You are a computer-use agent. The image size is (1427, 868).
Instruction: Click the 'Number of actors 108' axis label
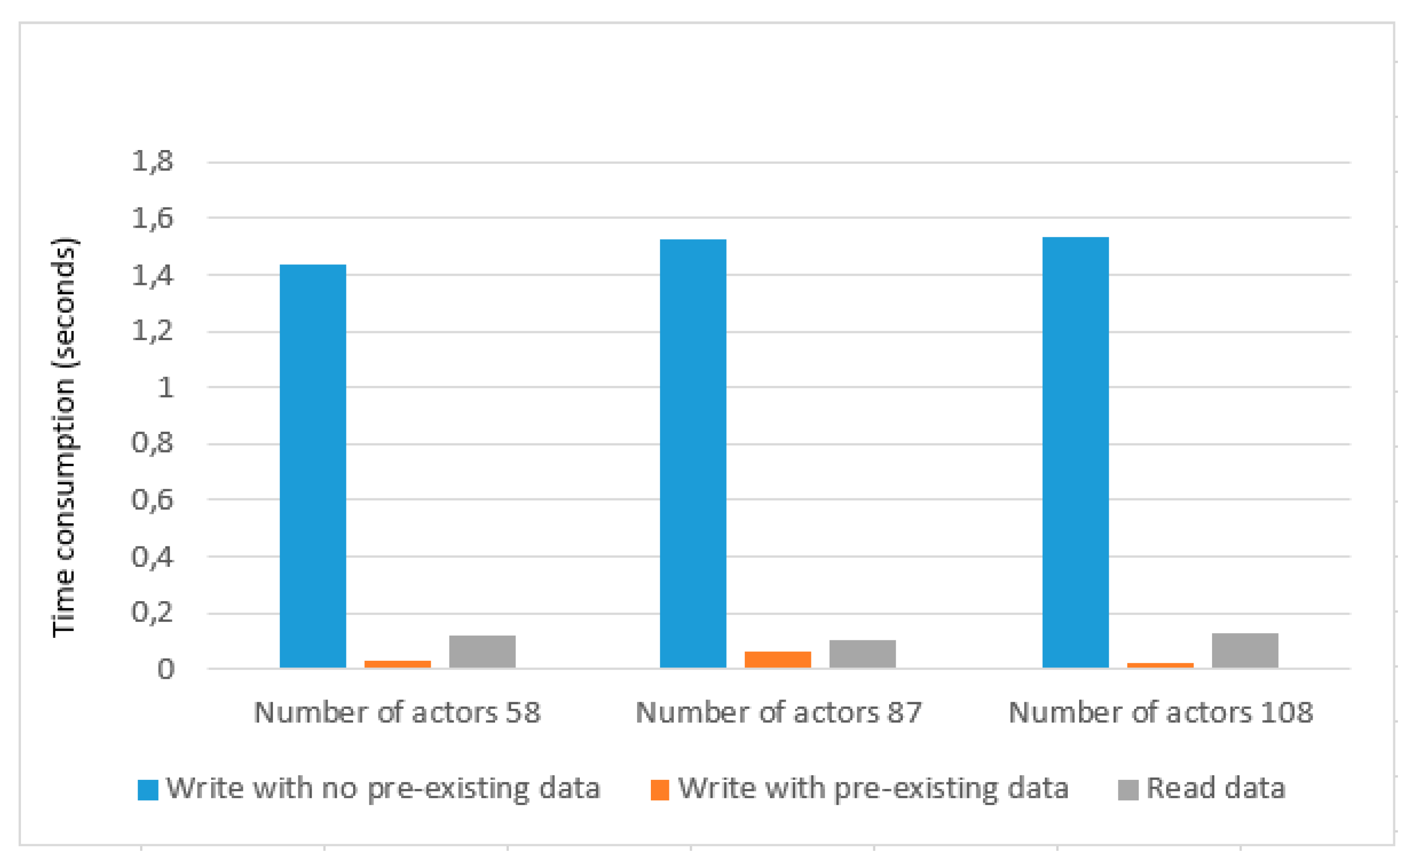click(1161, 712)
